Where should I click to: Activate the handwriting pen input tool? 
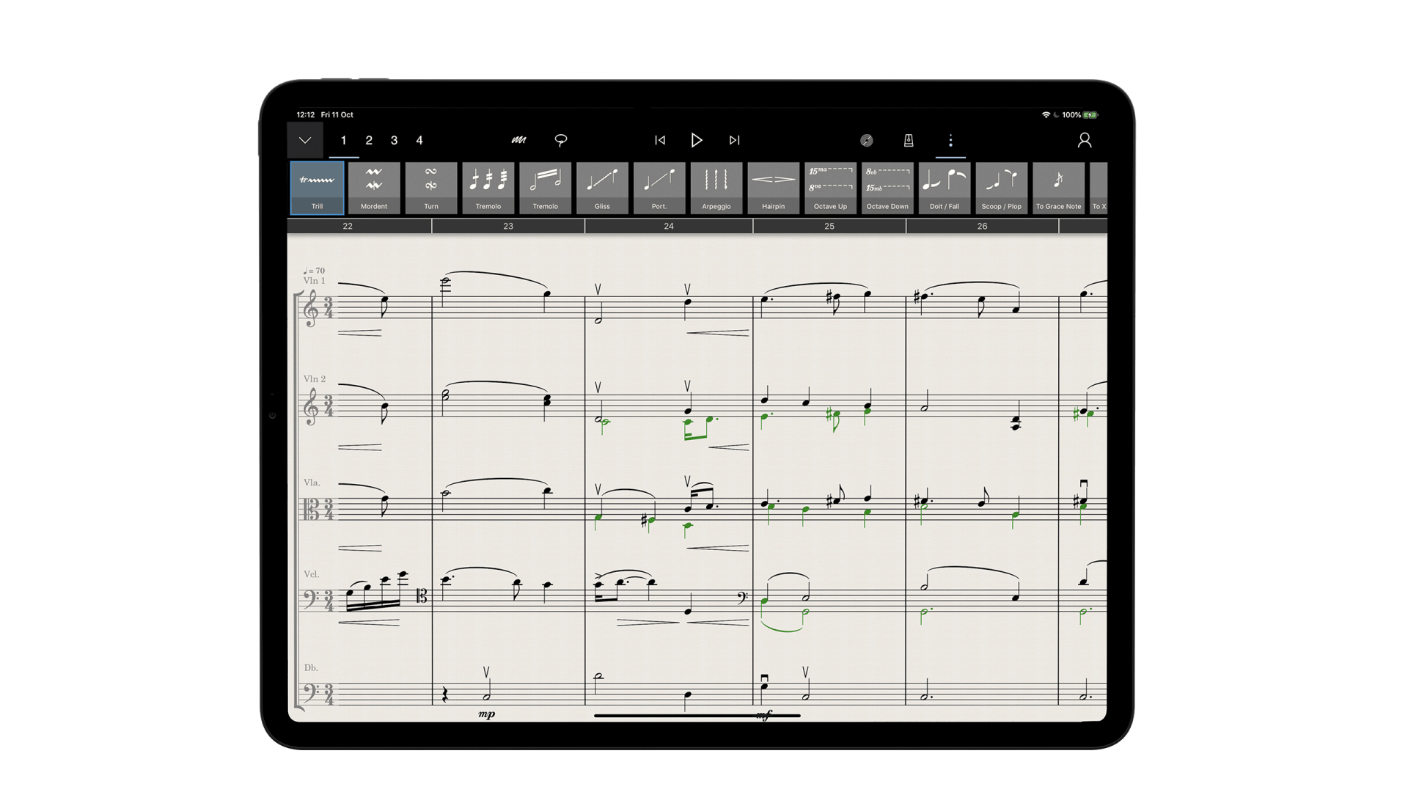pos(518,140)
